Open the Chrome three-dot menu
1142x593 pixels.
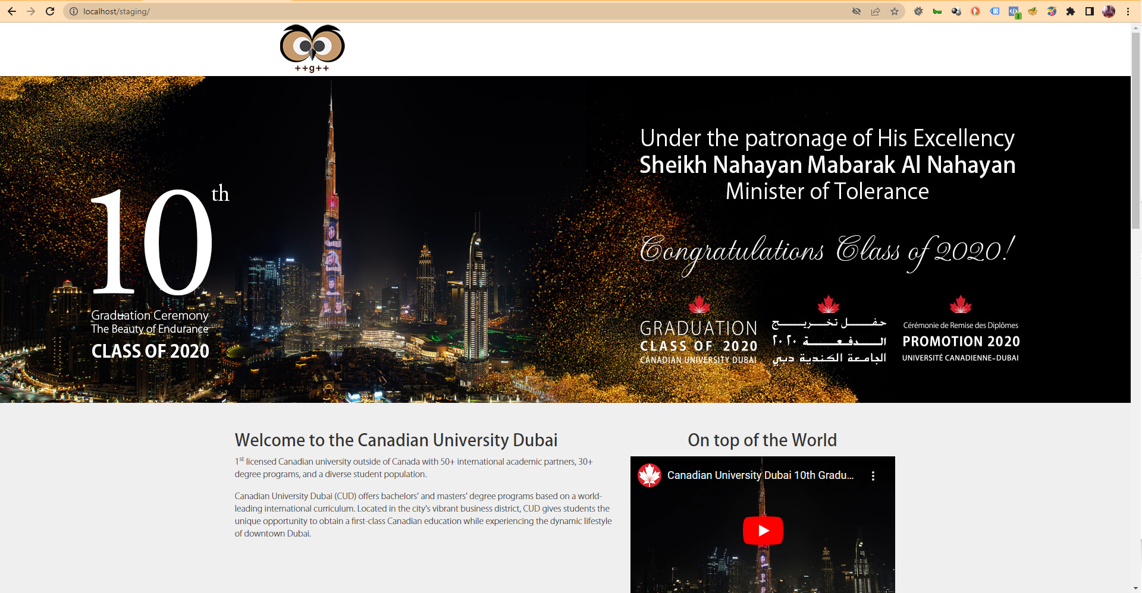tap(1128, 11)
